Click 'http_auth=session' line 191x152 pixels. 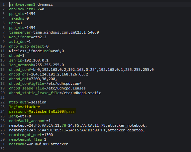coord(28,102)
